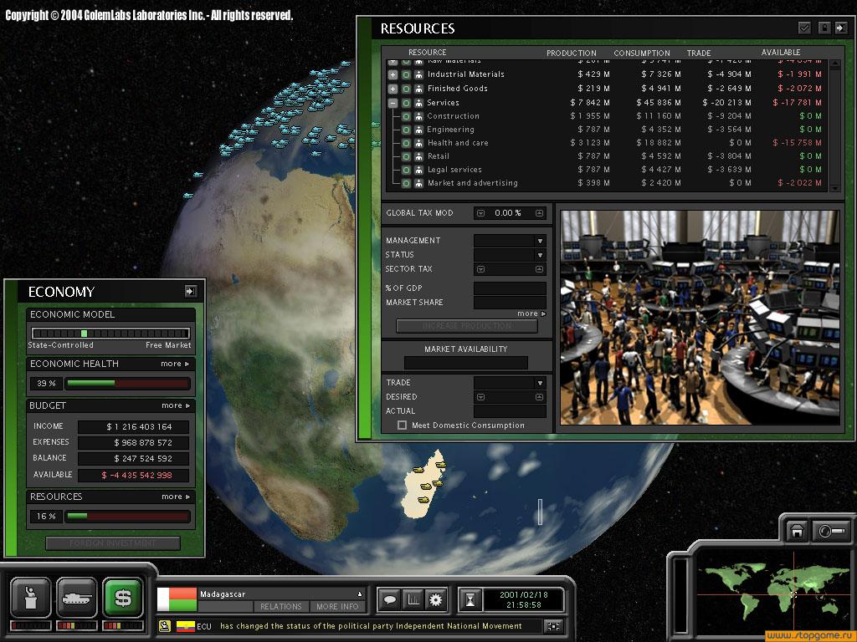Click the hourglass game speed icon
This screenshot has height=642, width=857.
point(471,599)
